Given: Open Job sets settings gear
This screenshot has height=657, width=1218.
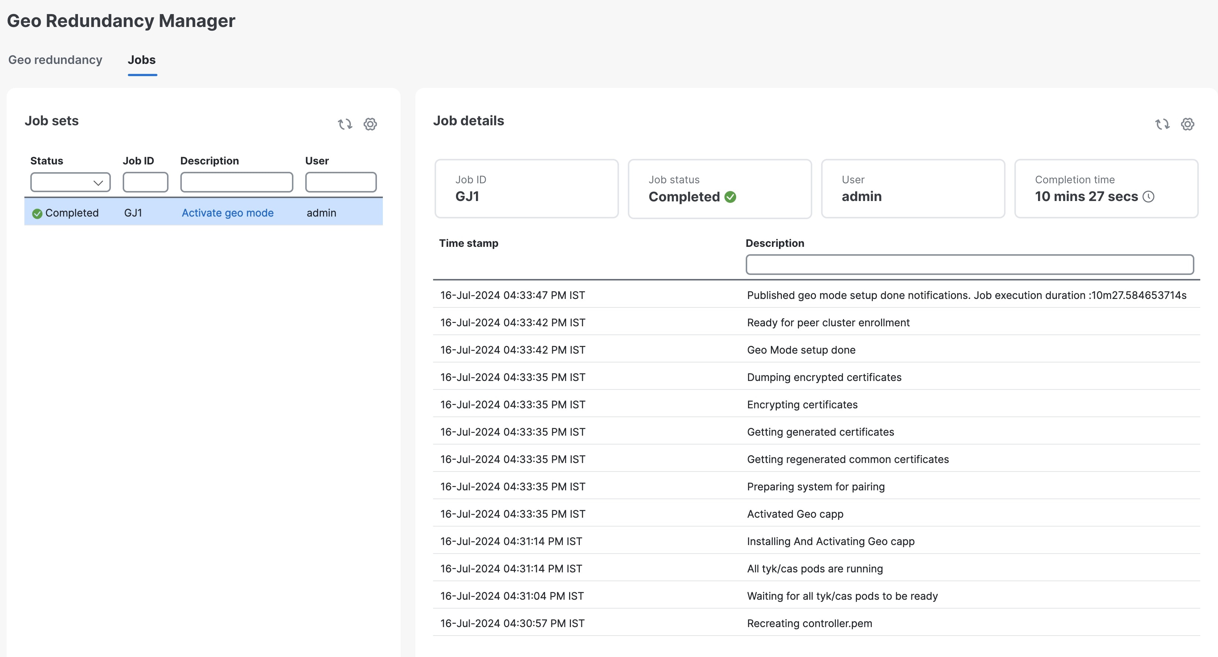Looking at the screenshot, I should click(370, 124).
